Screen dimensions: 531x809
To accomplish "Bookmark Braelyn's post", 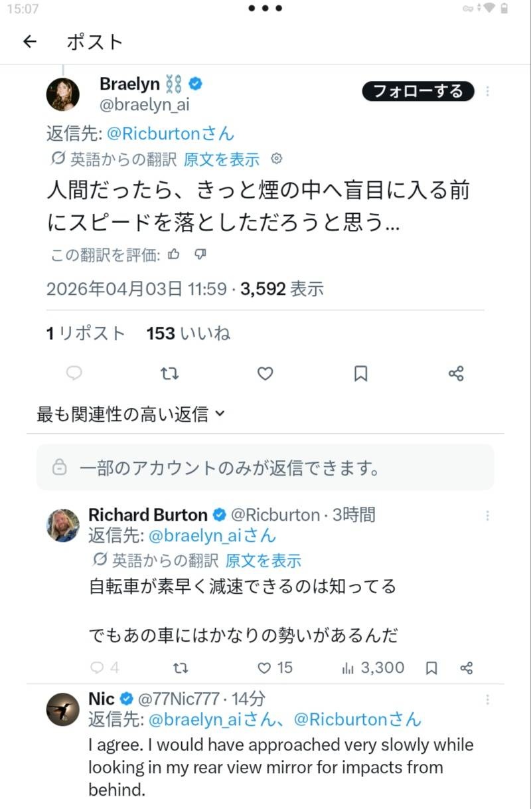I will pos(360,373).
